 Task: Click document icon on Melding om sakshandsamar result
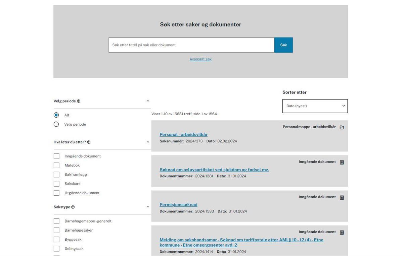(342, 232)
